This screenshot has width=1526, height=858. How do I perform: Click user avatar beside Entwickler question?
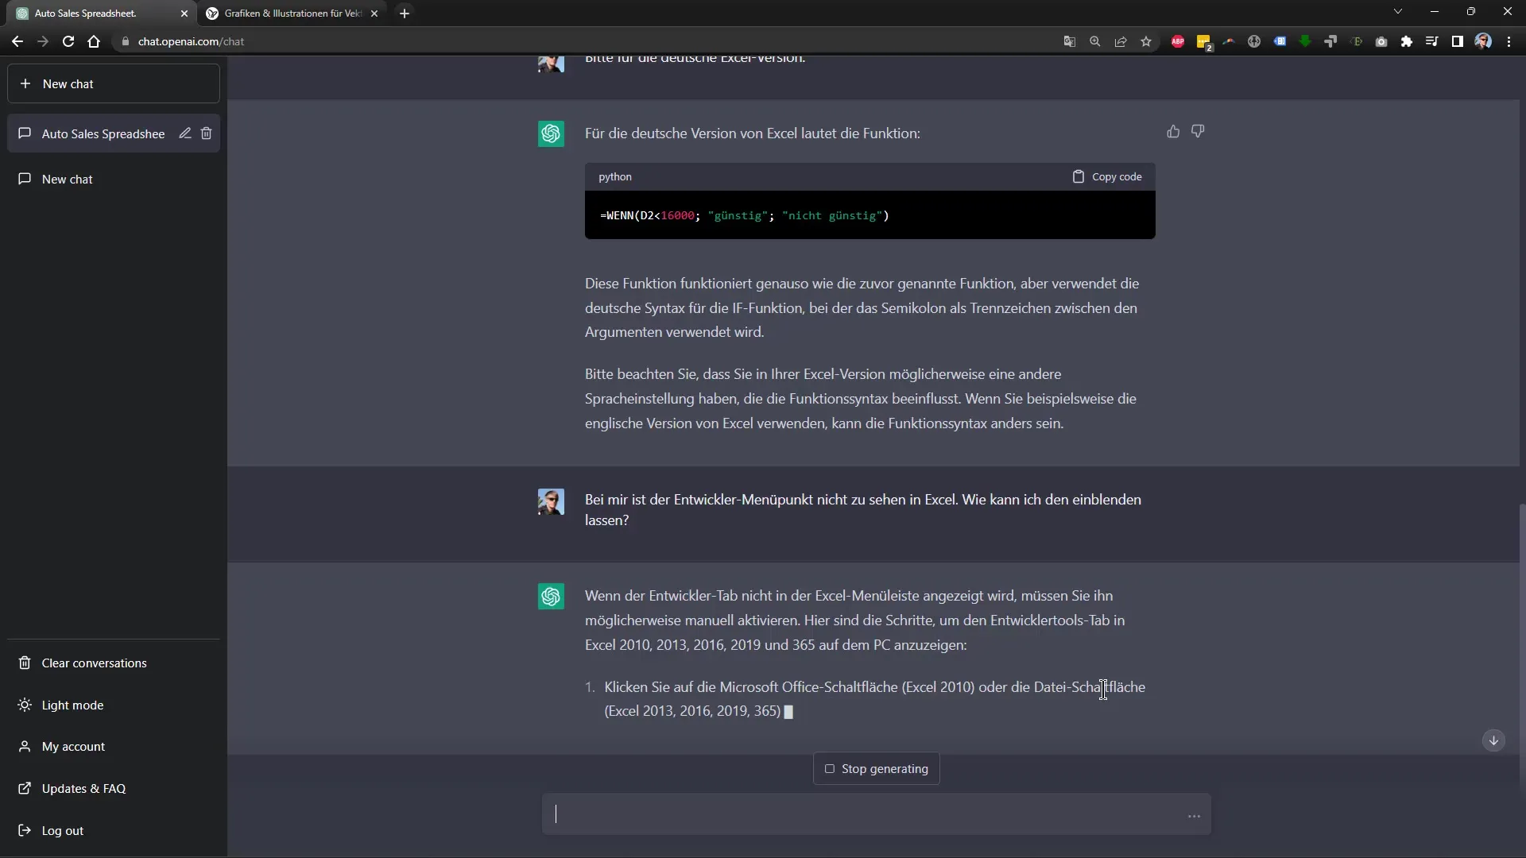tap(551, 502)
